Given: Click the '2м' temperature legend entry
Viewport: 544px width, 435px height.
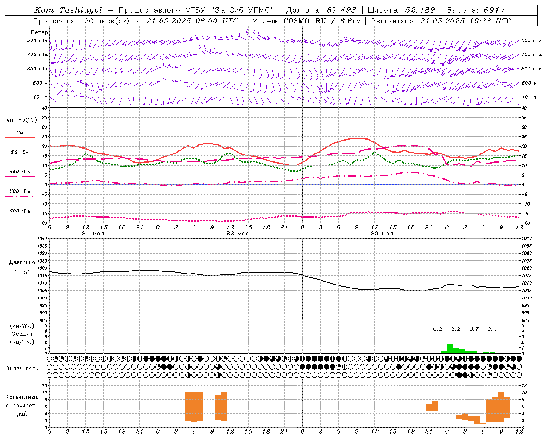Looking at the screenshot, I should click(20, 133).
